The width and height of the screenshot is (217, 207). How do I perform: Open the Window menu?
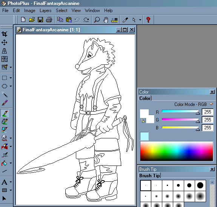[x=92, y=11]
